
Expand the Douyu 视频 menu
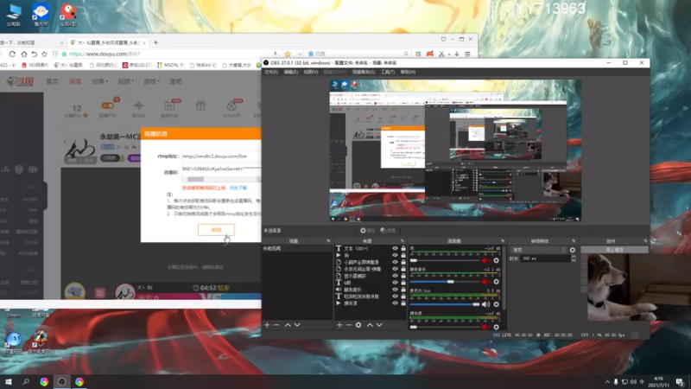coord(125,81)
